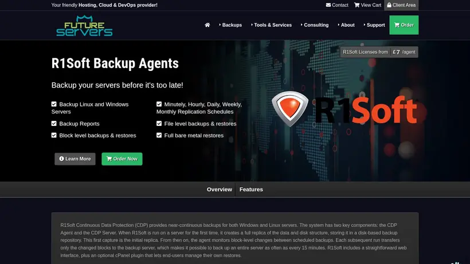The width and height of the screenshot is (470, 264).
Task: Click the cart icon in Order Now
Action: 109,159
